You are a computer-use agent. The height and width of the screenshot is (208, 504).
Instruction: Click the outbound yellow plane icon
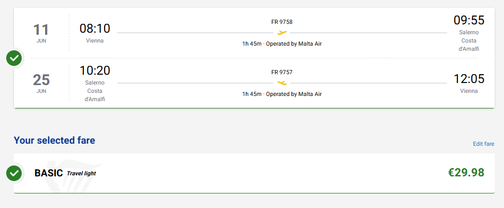coord(282,33)
